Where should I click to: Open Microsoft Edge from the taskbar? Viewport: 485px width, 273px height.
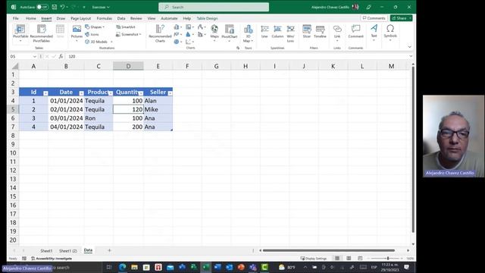tap(123, 267)
